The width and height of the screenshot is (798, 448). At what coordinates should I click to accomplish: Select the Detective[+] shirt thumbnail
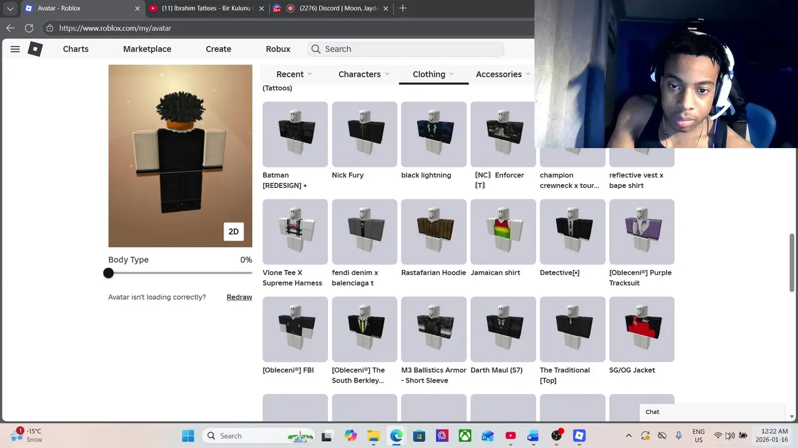572,231
